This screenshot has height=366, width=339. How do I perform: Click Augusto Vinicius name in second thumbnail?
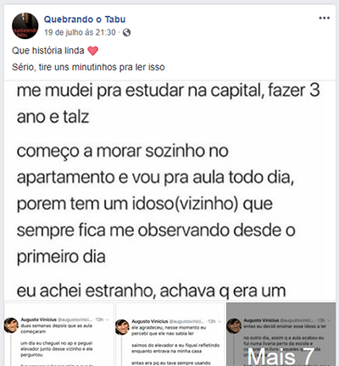coord(150,321)
